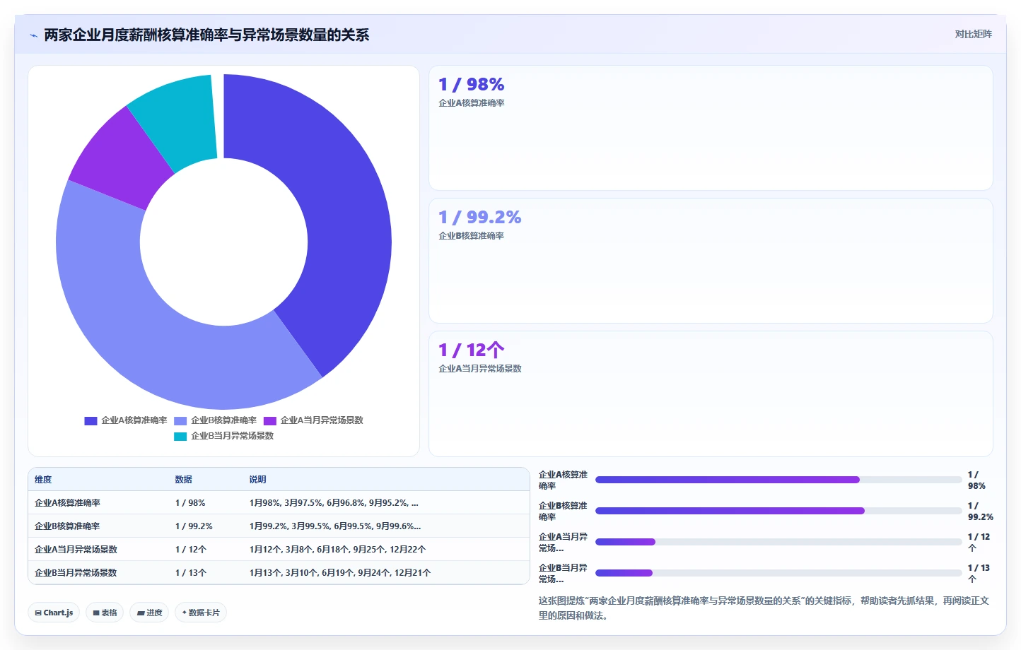
Task: Click the 企业A当月异常场... progress bar
Action: [x=778, y=542]
